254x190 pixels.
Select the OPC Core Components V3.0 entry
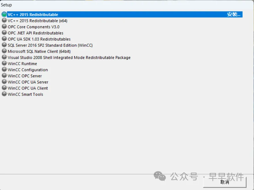34,27
